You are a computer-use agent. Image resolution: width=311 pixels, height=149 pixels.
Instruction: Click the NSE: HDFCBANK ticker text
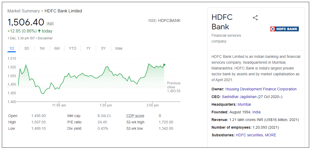pos(165,21)
